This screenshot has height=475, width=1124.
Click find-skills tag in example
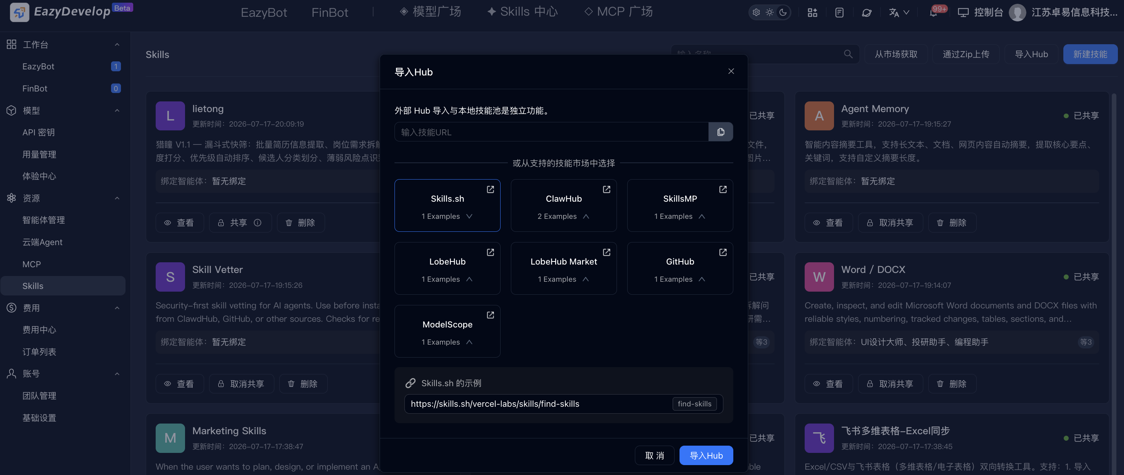point(694,404)
